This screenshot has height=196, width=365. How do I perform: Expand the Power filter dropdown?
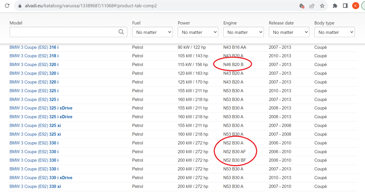198,32
